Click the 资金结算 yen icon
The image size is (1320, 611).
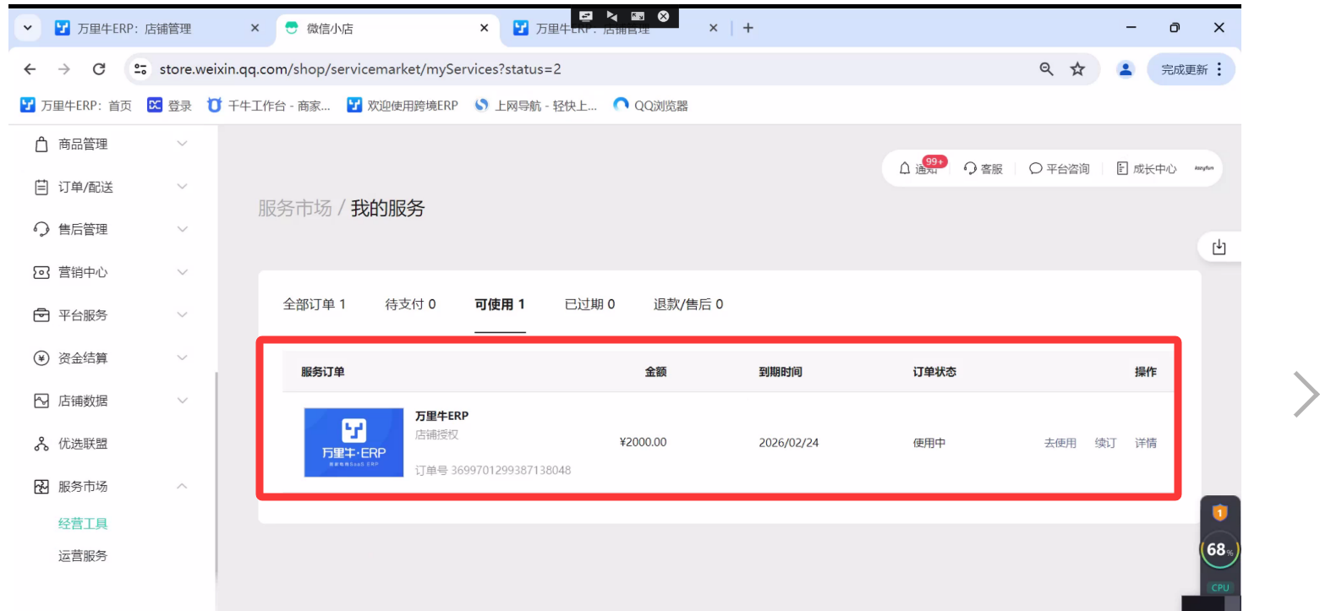coord(41,358)
